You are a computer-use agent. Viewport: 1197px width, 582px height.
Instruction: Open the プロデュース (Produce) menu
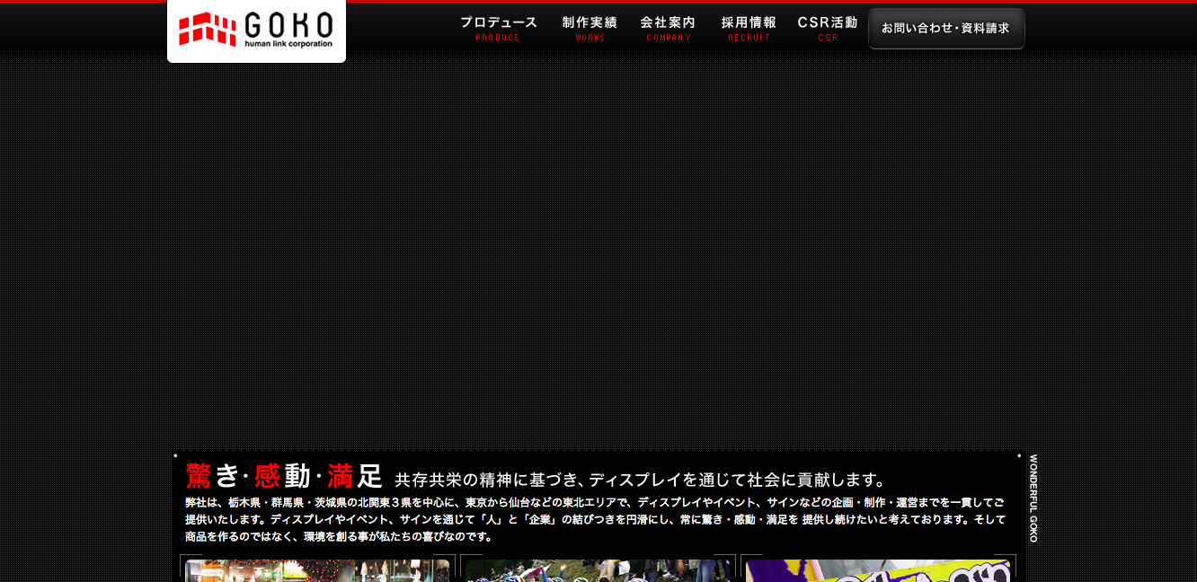pyautogui.click(x=499, y=28)
